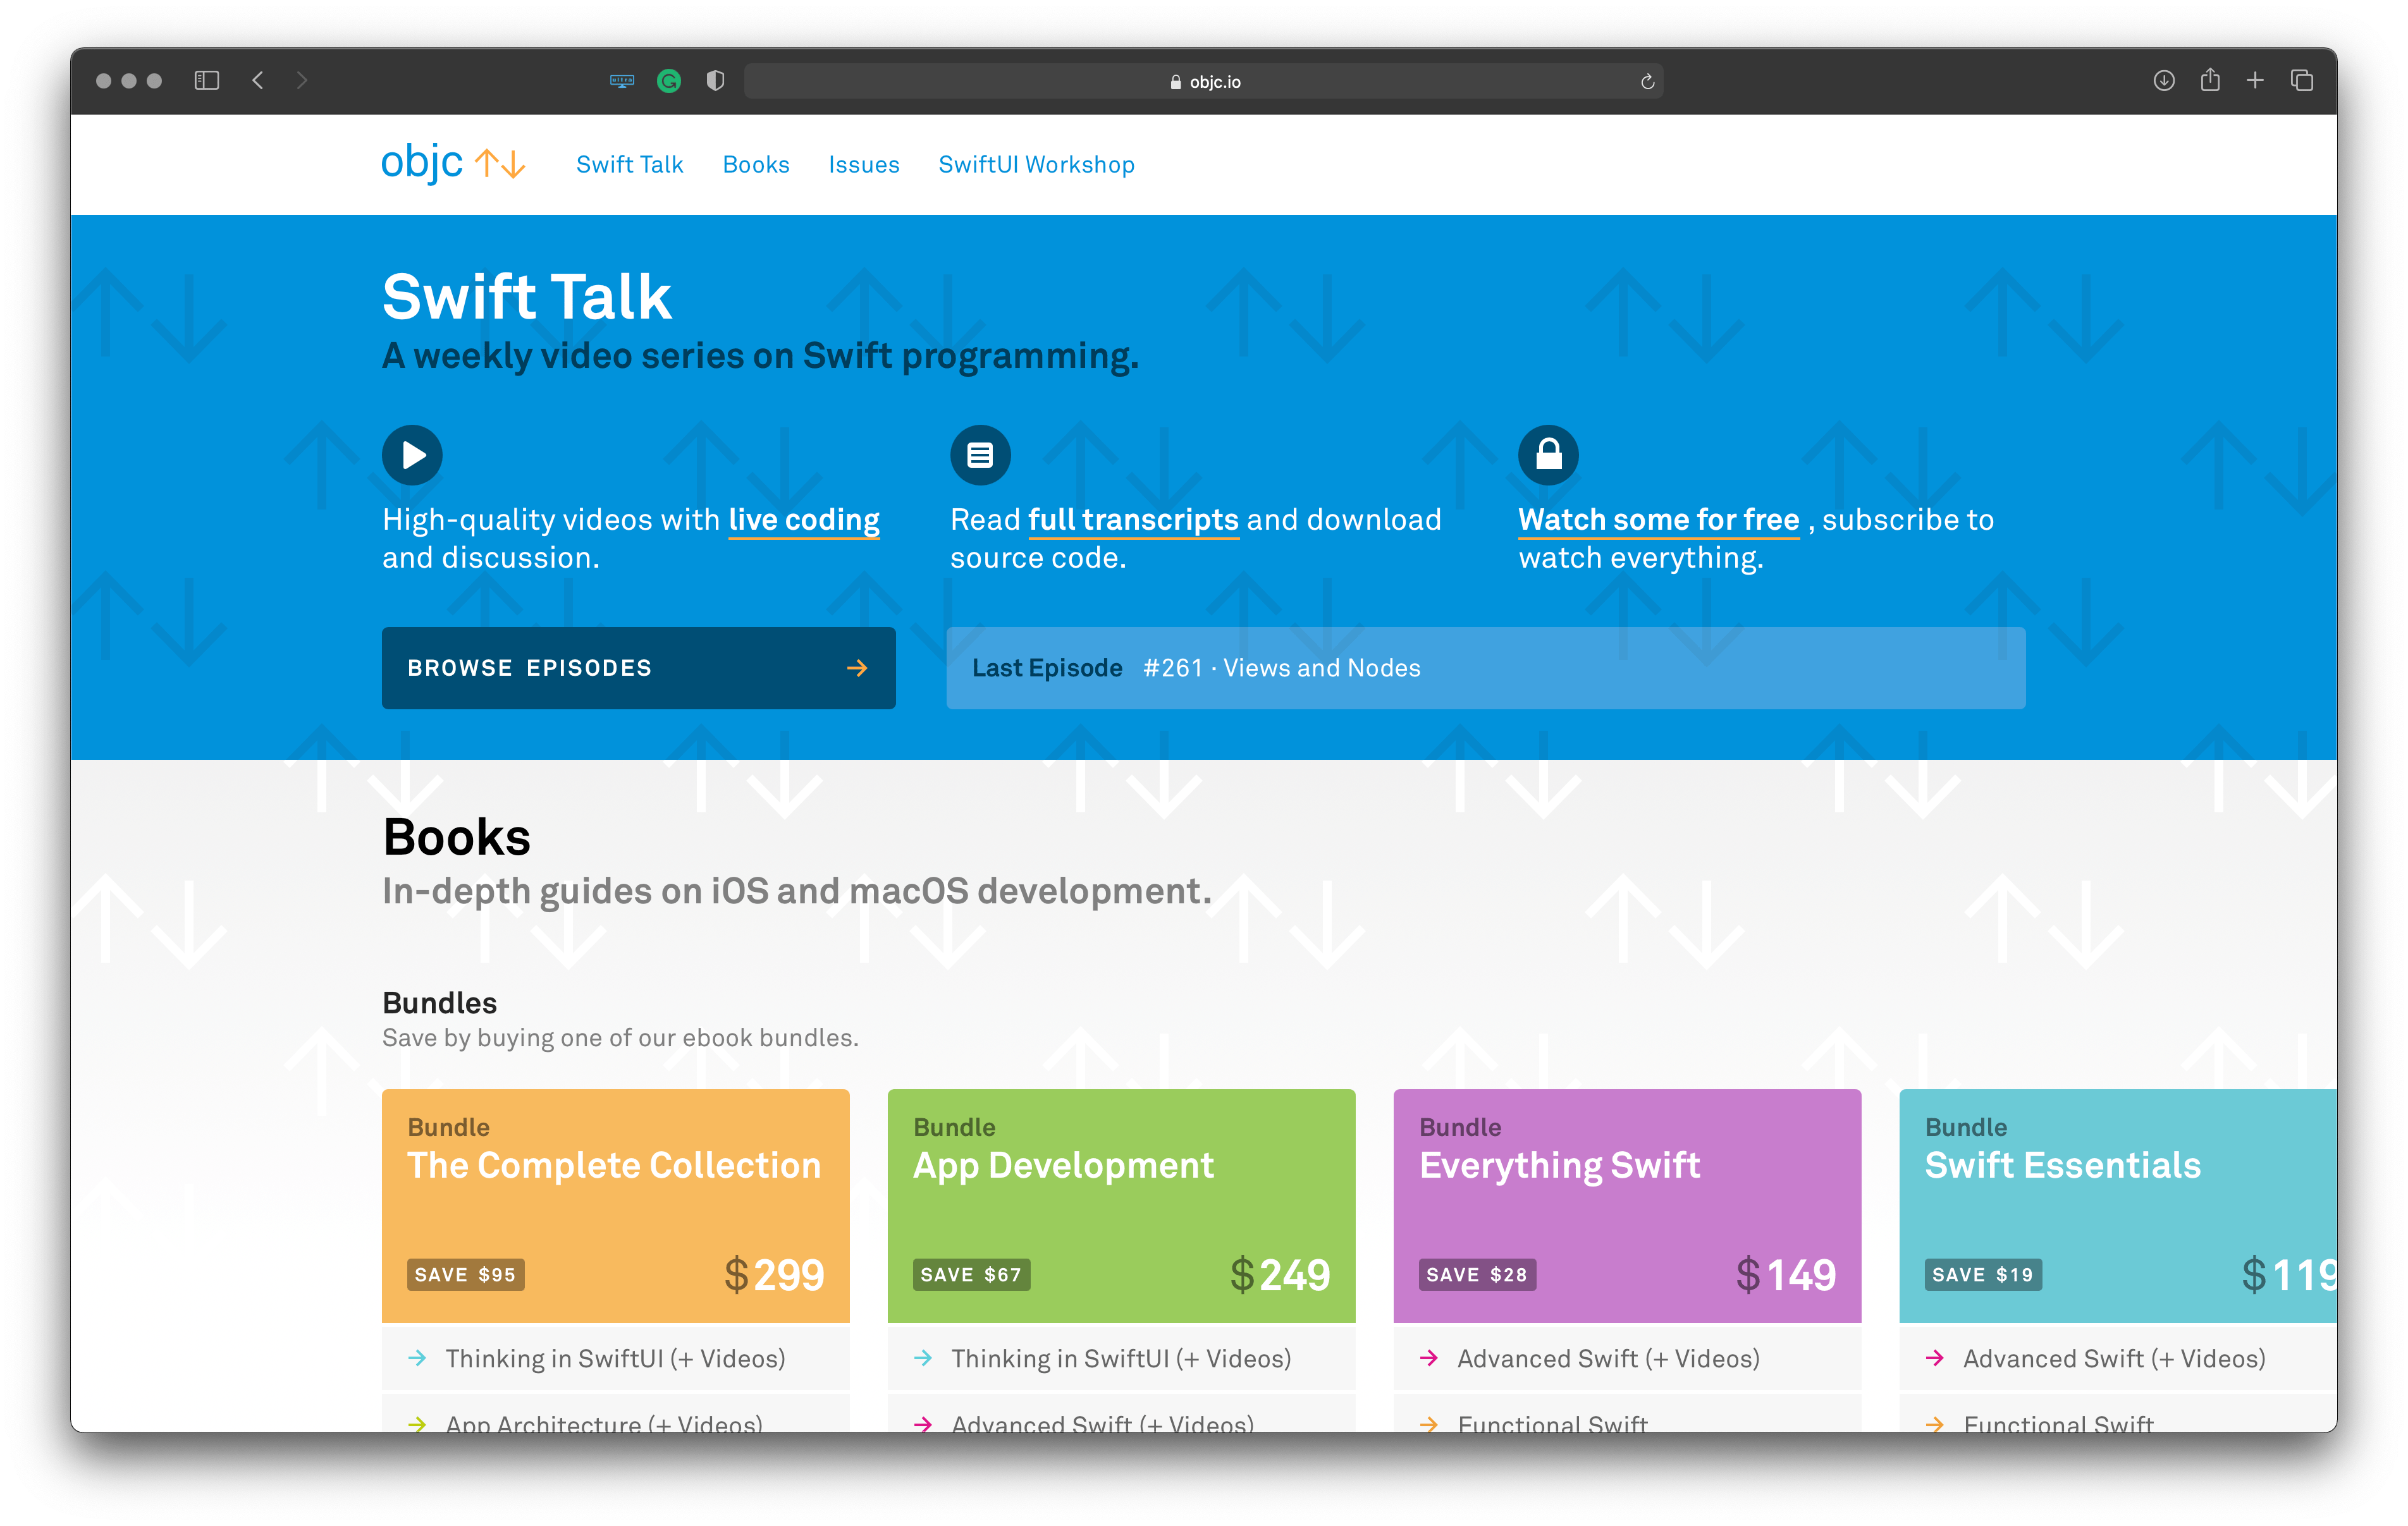This screenshot has height=1526, width=2408.
Task: Open Advanced Swift in Swift Essentials bundle
Action: (2118, 1358)
